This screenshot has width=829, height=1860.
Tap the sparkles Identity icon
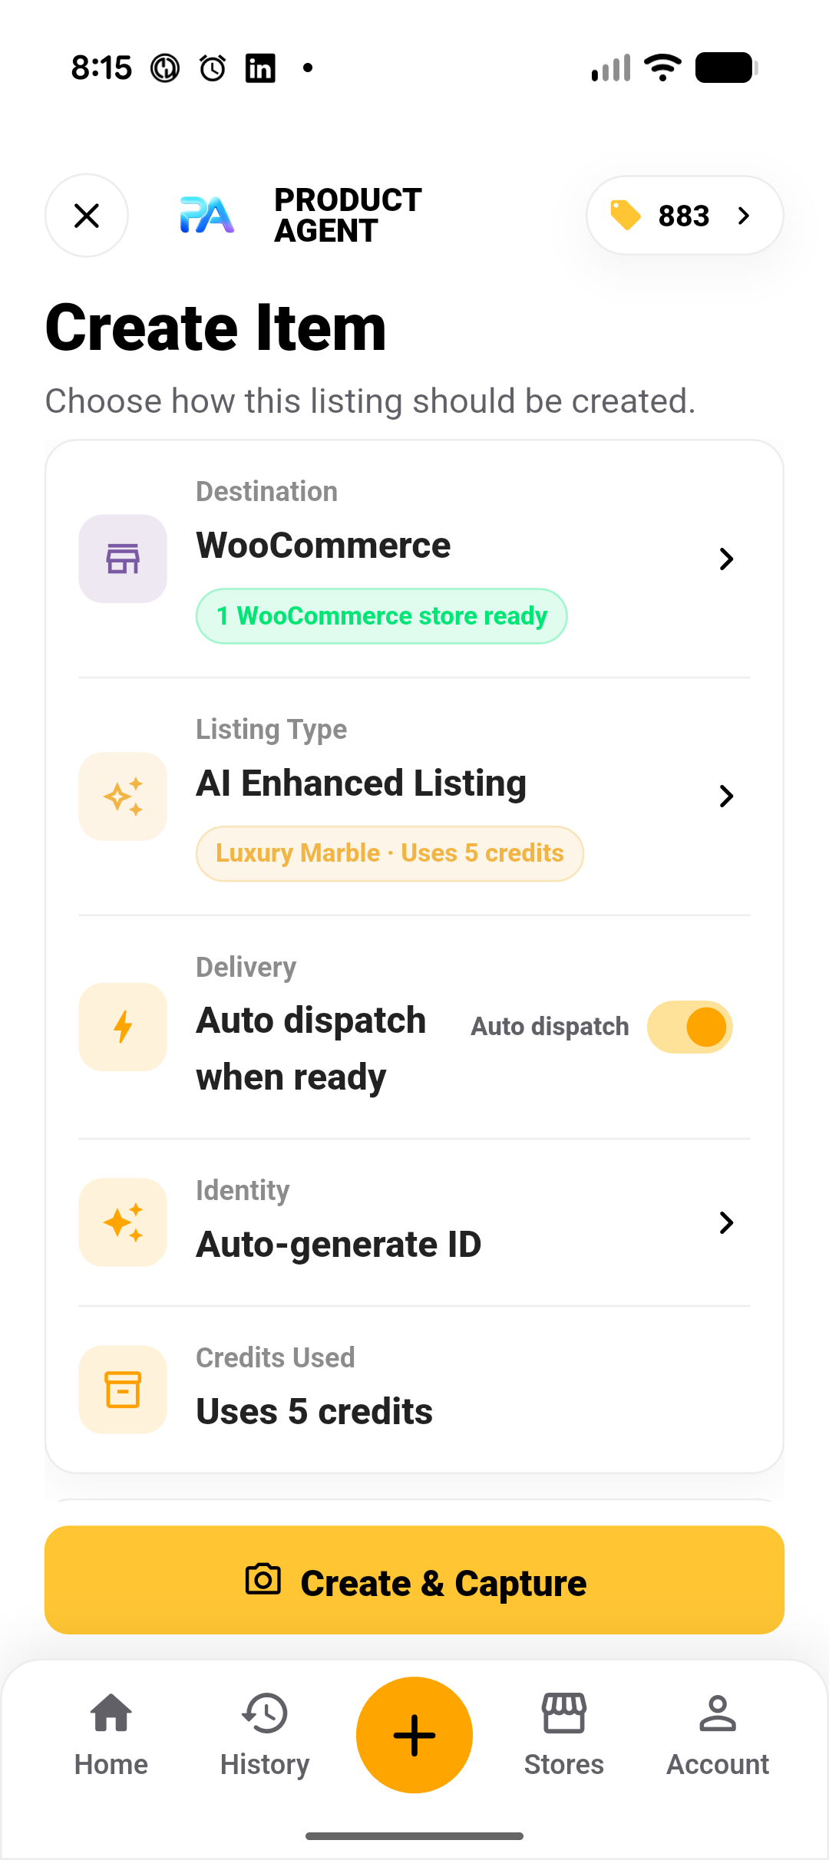[x=123, y=1222]
